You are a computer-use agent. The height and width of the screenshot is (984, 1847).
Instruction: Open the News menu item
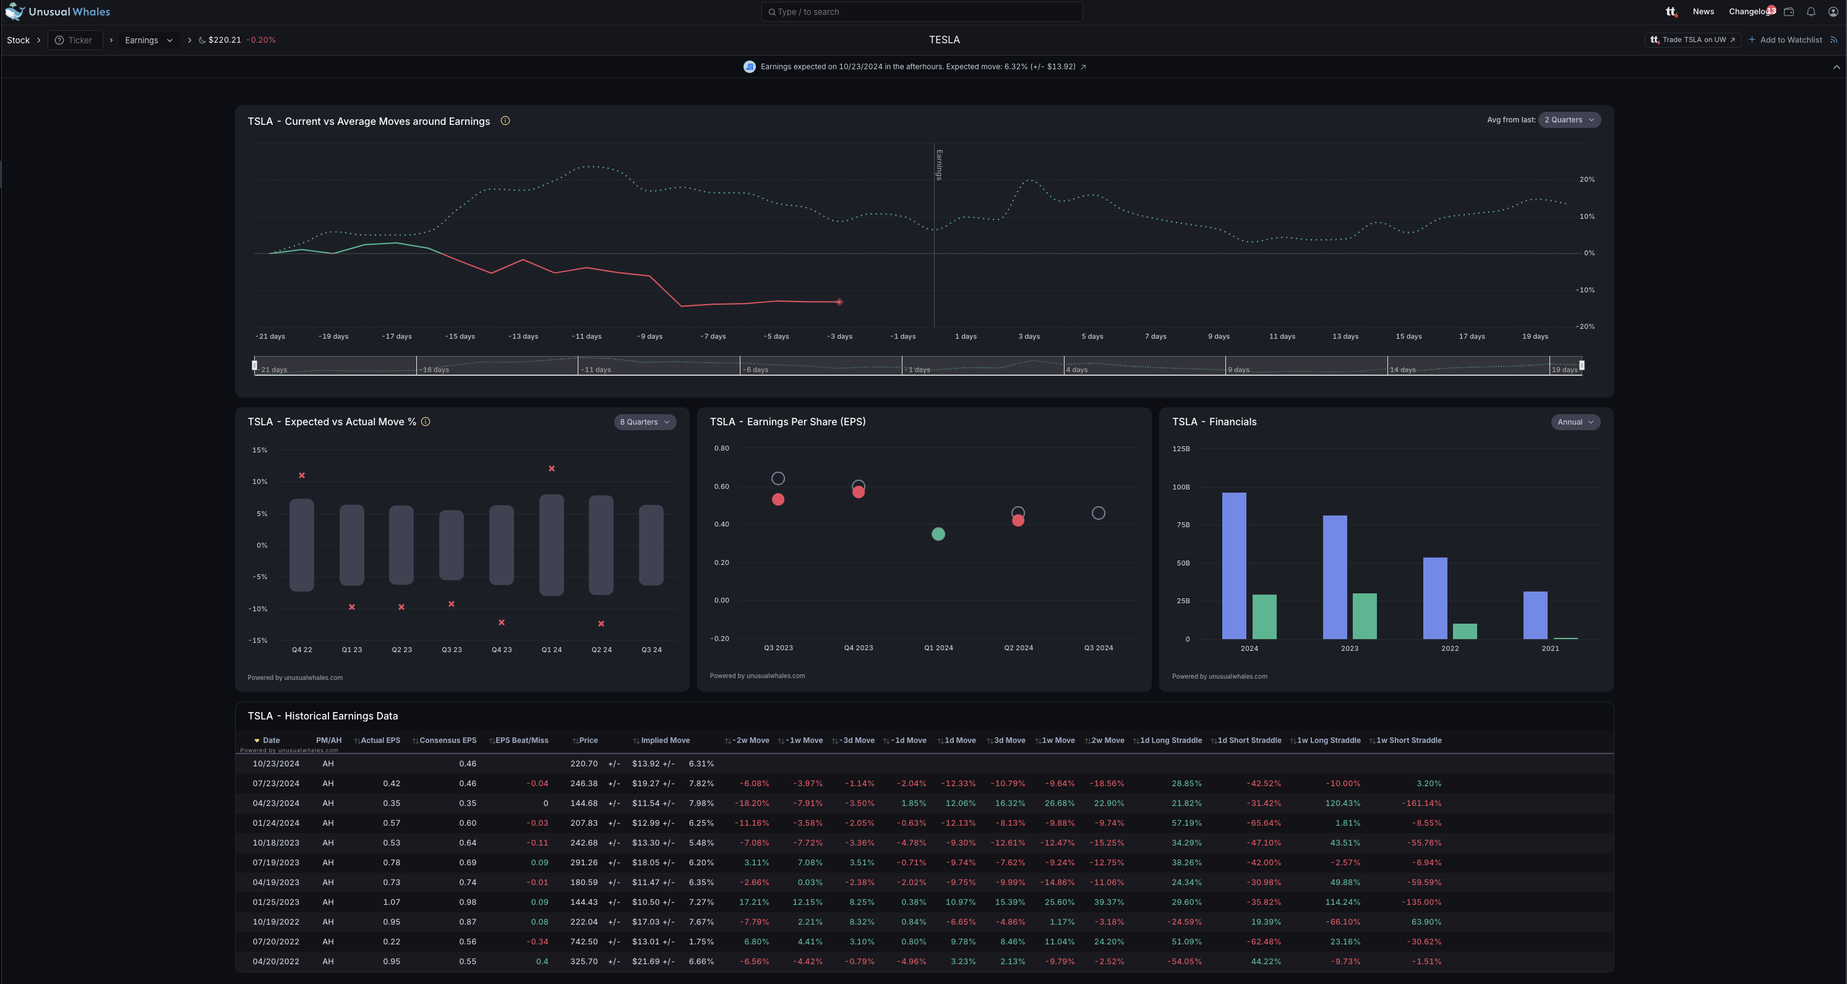[1703, 12]
